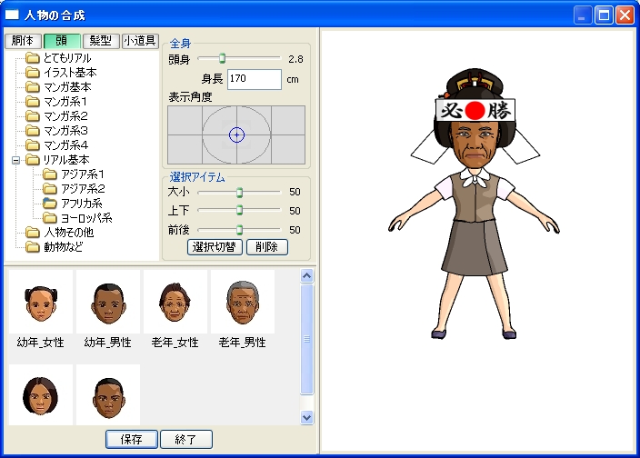Select the ヨーロッパ系 tree label
Screen dimensions: 640x458
86,218
